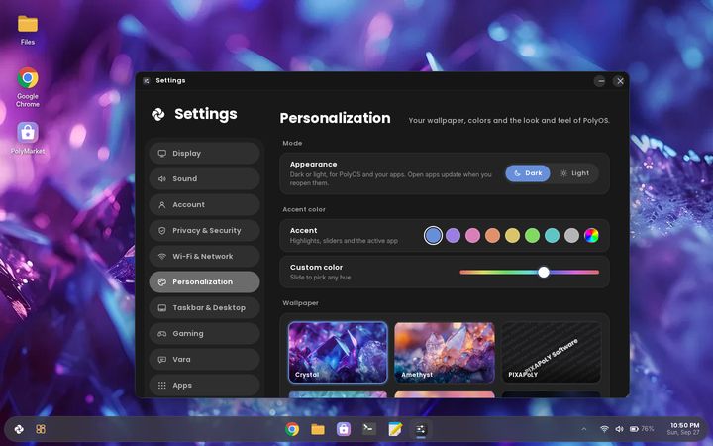The image size is (713, 446).
Task: Close the Settings window
Action: tap(620, 81)
